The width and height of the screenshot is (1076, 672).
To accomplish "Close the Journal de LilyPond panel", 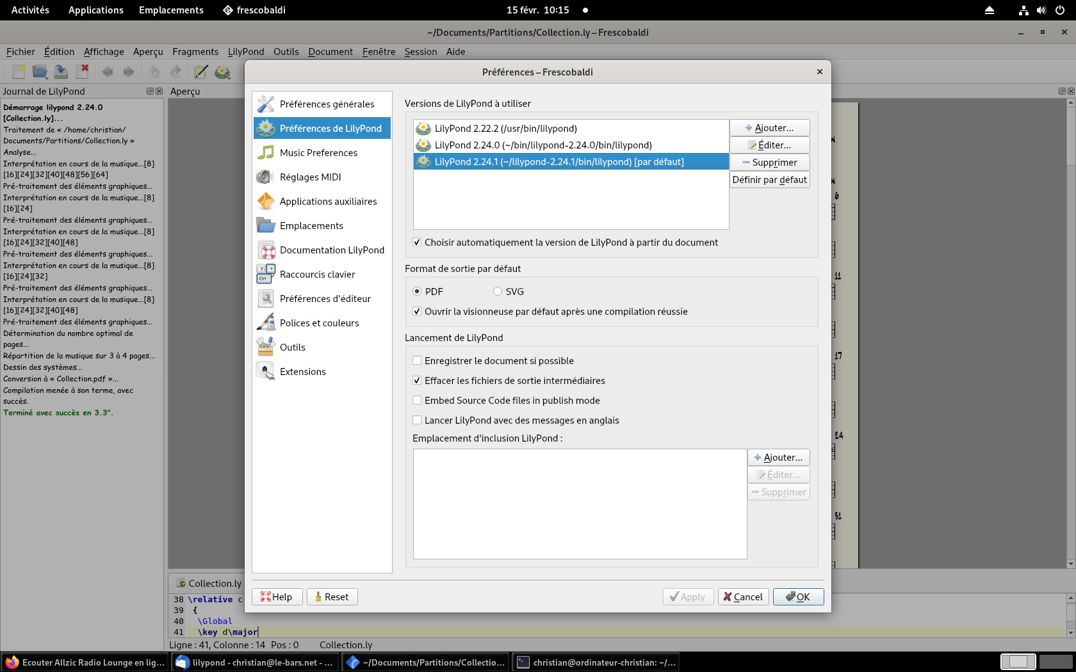I will click(159, 92).
